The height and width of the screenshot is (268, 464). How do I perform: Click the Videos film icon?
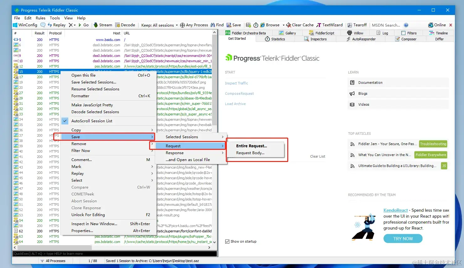(352, 104)
